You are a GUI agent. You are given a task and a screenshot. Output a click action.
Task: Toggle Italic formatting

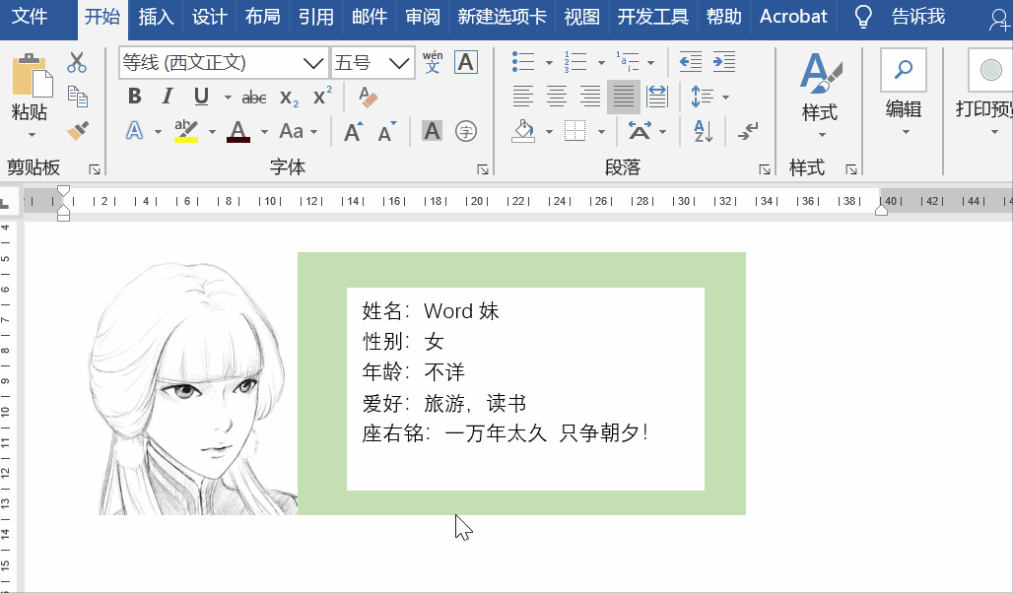[x=168, y=97]
